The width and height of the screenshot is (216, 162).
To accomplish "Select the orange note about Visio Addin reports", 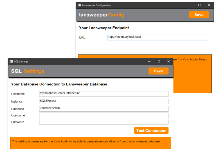I will pos(91,143).
